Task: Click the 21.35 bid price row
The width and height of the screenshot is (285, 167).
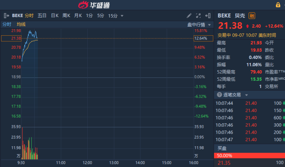Action: click(x=249, y=163)
